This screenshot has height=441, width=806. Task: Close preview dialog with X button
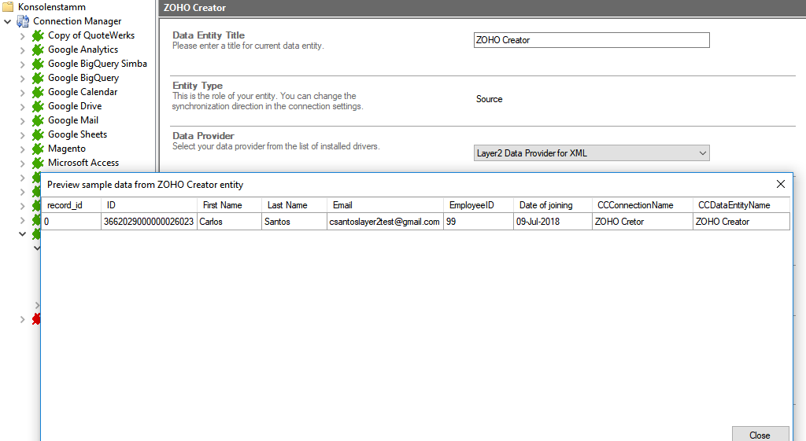click(781, 184)
